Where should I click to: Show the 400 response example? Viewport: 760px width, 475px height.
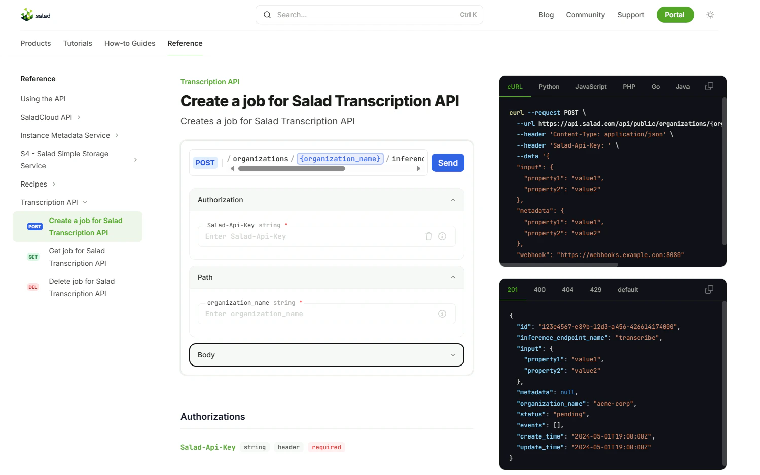pyautogui.click(x=539, y=290)
